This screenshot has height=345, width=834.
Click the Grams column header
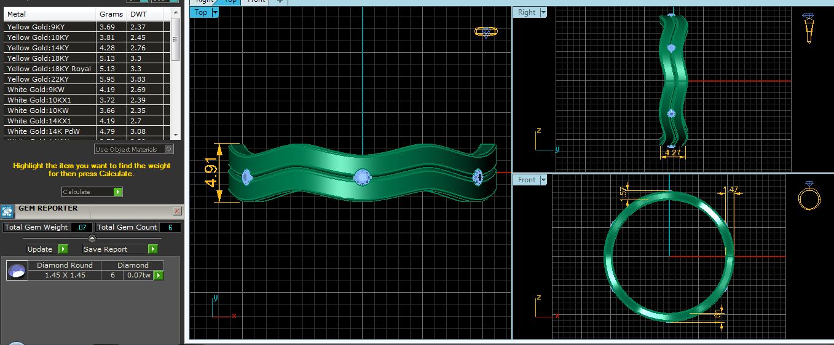click(x=112, y=14)
